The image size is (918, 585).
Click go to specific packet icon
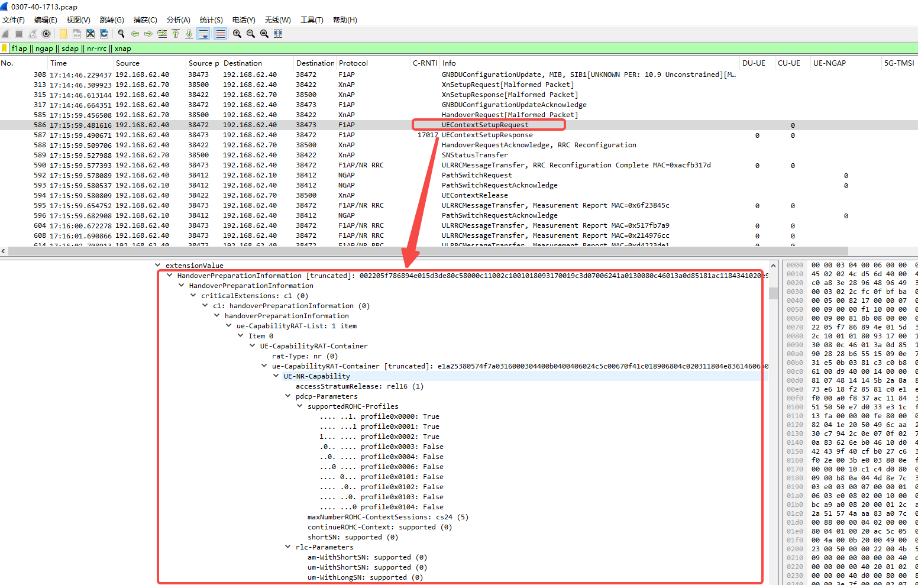pos(162,34)
